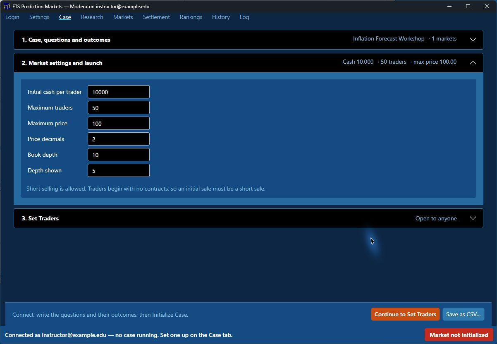
Task: Click the '50 traders' summary text
Action: click(393, 62)
